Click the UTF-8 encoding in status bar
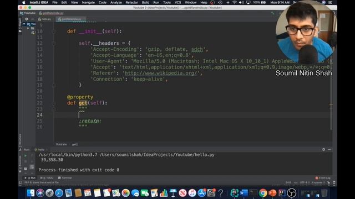355x199 pixels. 305,182
